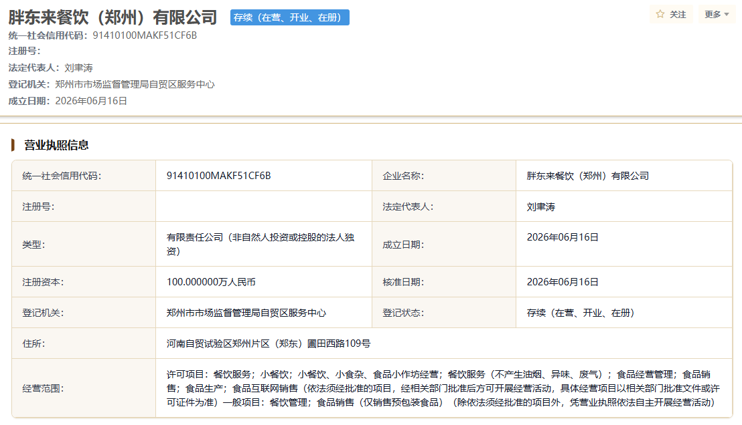Click table label 经营范围
Image resolution: width=742 pixels, height=425 pixels.
tap(43, 388)
